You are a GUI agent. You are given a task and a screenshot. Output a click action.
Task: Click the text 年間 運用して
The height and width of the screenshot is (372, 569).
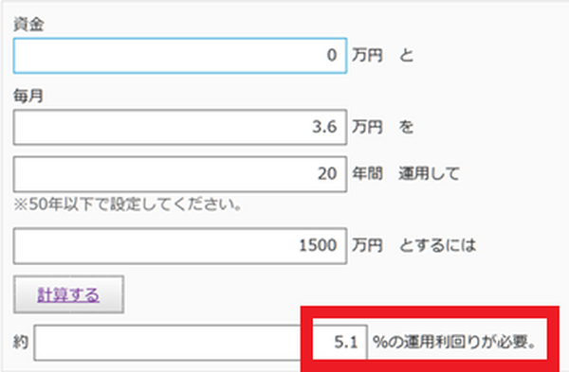click(x=406, y=173)
